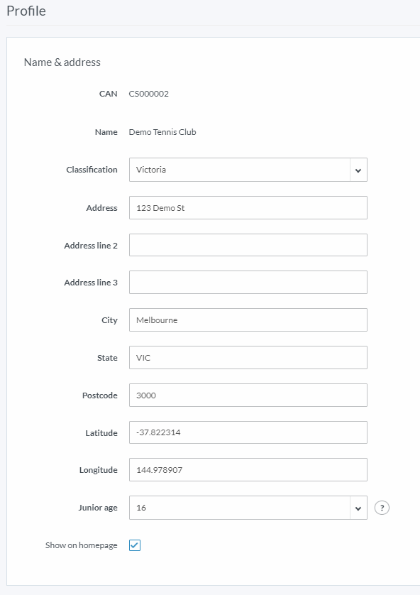Click the Longitude input field
This screenshot has height=595, width=420.
click(x=248, y=470)
